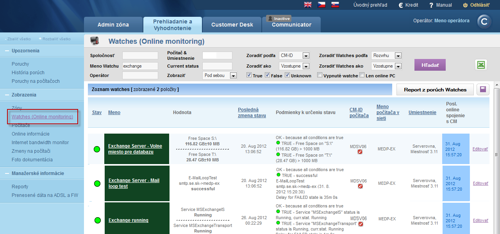Image resolution: width=500 pixels, height=234 pixels.
Task: Click Editovať for Volne miesto watch
Action: tap(480, 149)
